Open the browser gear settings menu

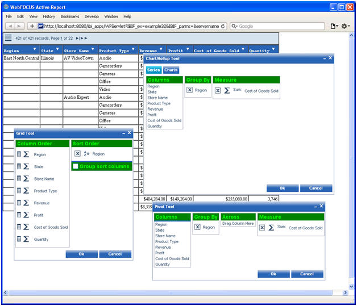coord(346,26)
